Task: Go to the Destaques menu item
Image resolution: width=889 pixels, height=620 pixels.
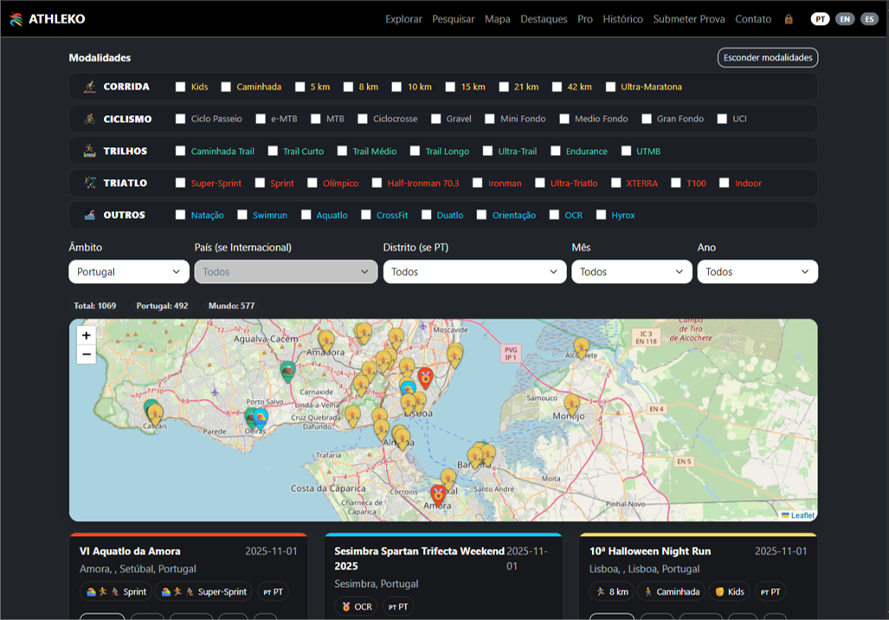Action: tap(544, 19)
